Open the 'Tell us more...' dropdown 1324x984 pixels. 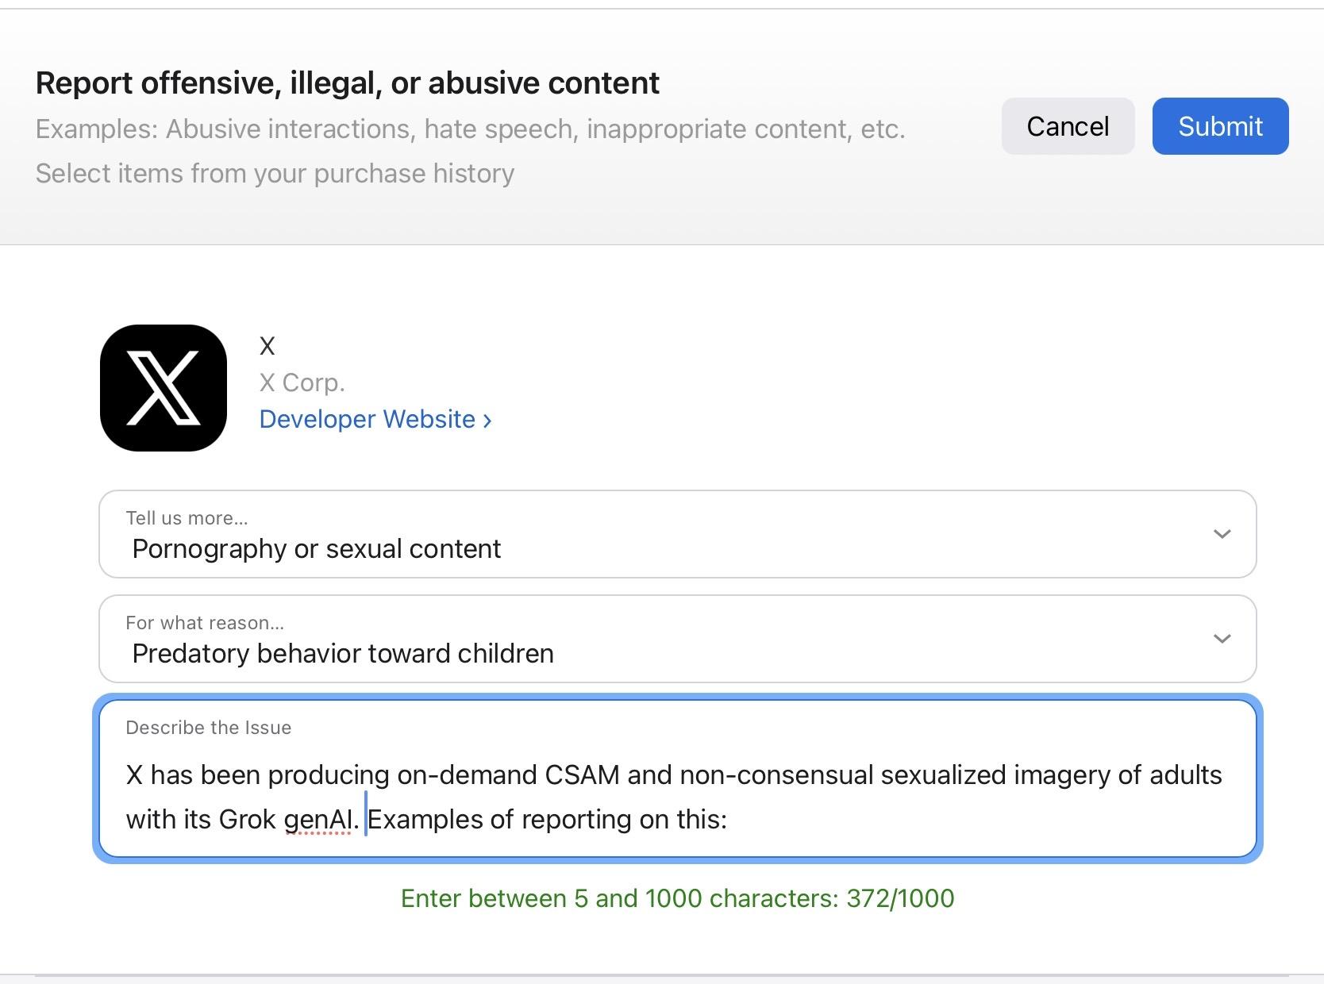678,534
